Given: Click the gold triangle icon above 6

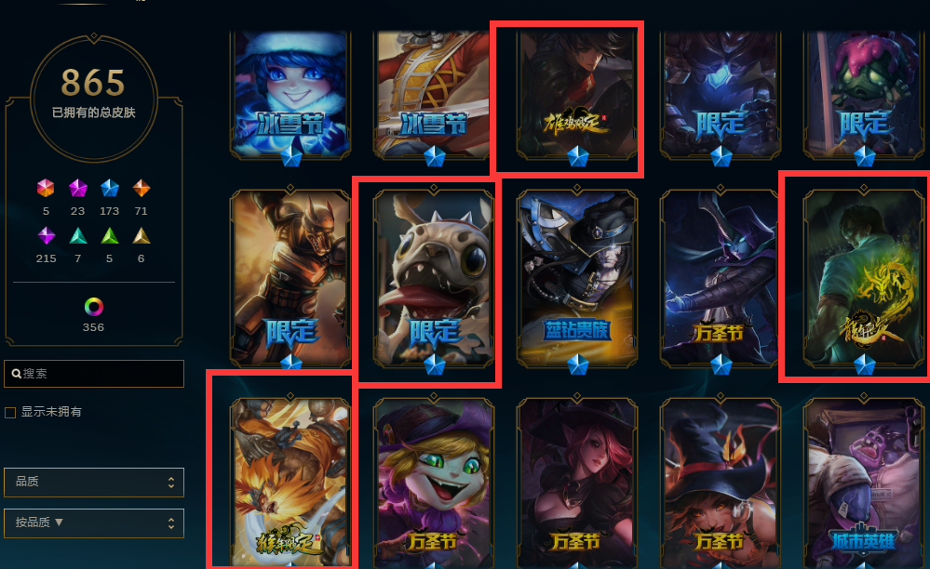Looking at the screenshot, I should [142, 236].
